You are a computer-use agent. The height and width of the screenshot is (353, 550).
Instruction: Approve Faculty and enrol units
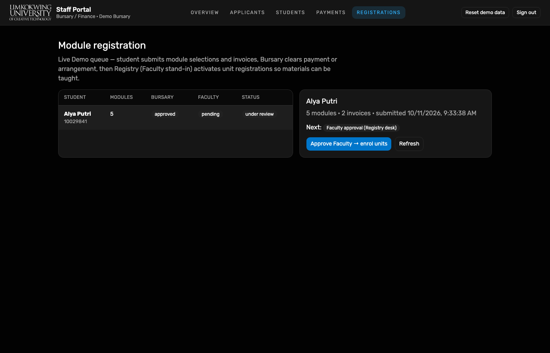349,144
